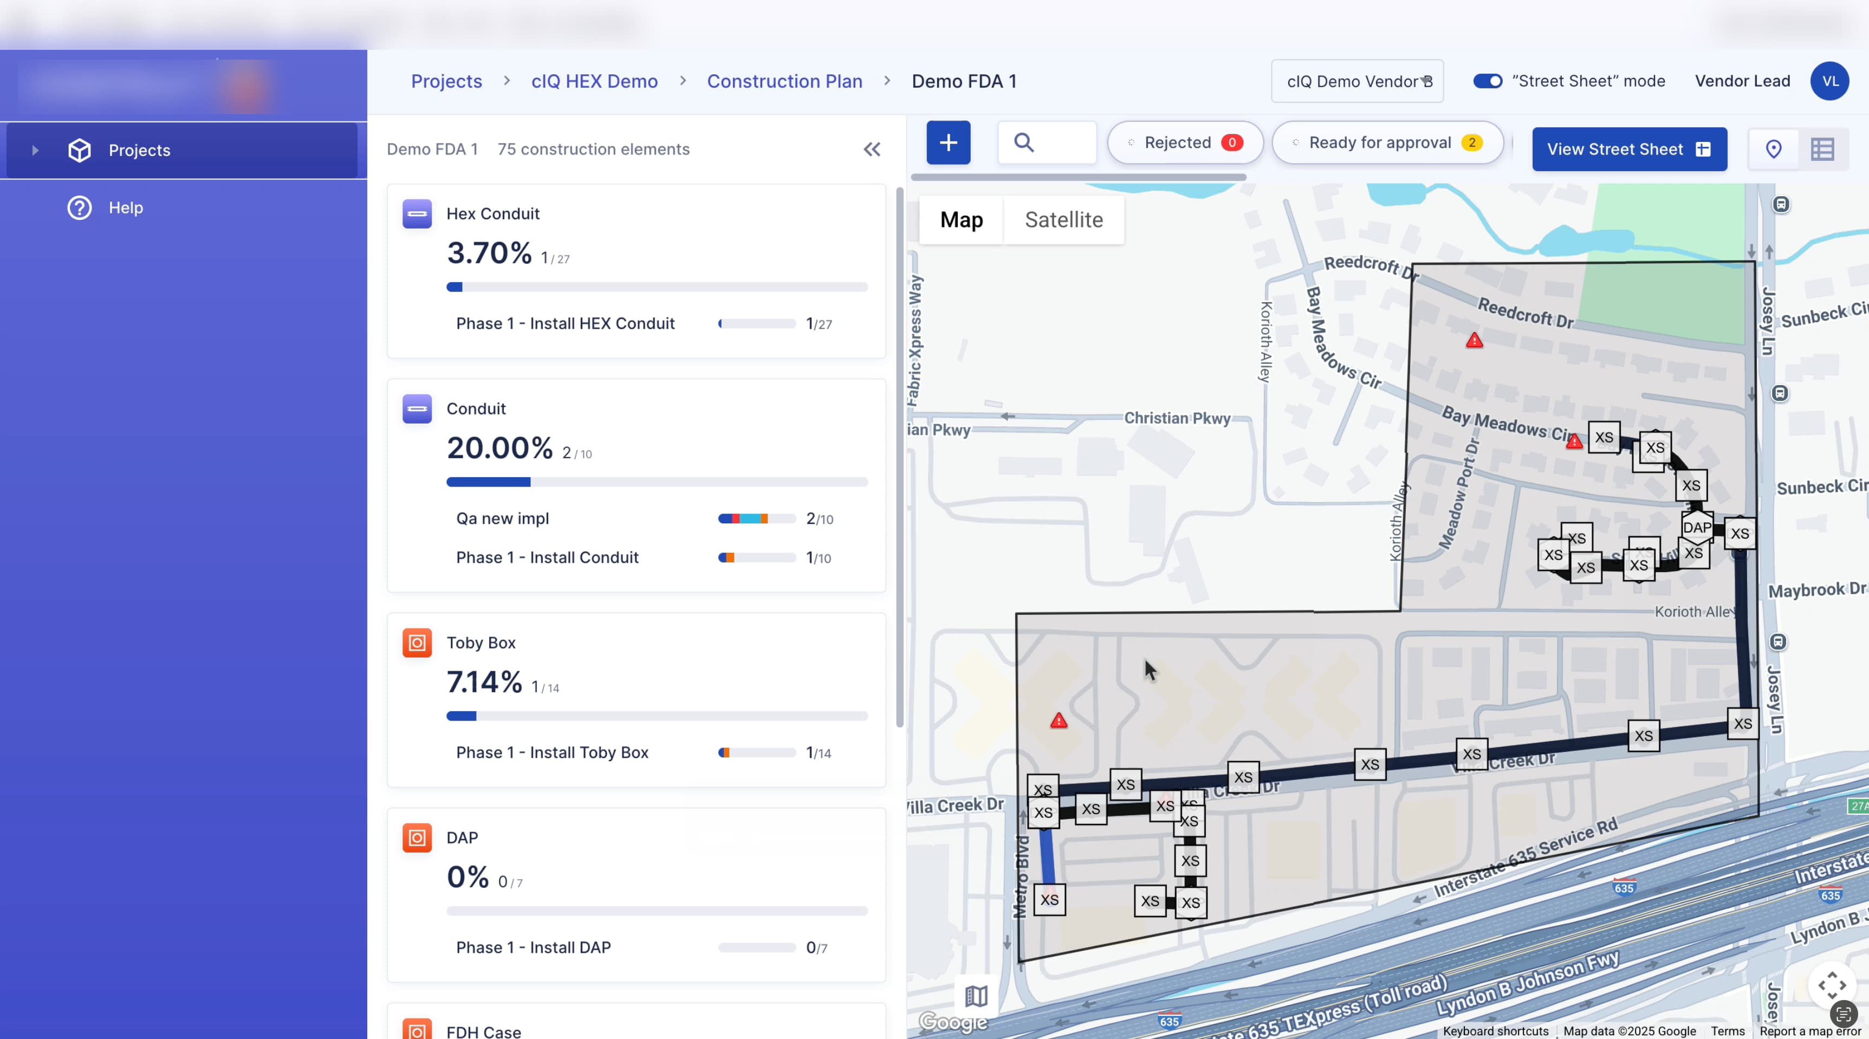Open map Keyboard shortcuts link
This screenshot has width=1869, height=1039.
pyautogui.click(x=1495, y=1031)
